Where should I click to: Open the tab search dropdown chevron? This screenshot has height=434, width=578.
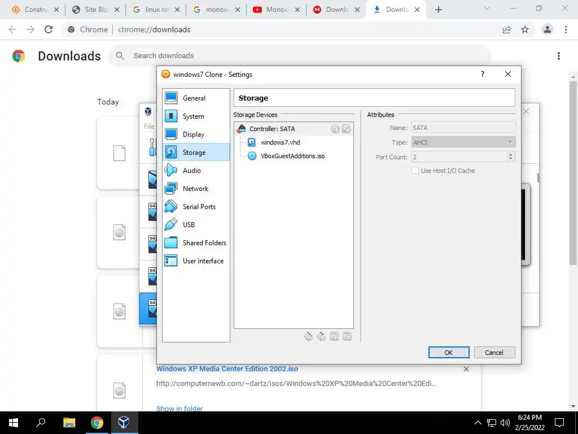click(487, 8)
